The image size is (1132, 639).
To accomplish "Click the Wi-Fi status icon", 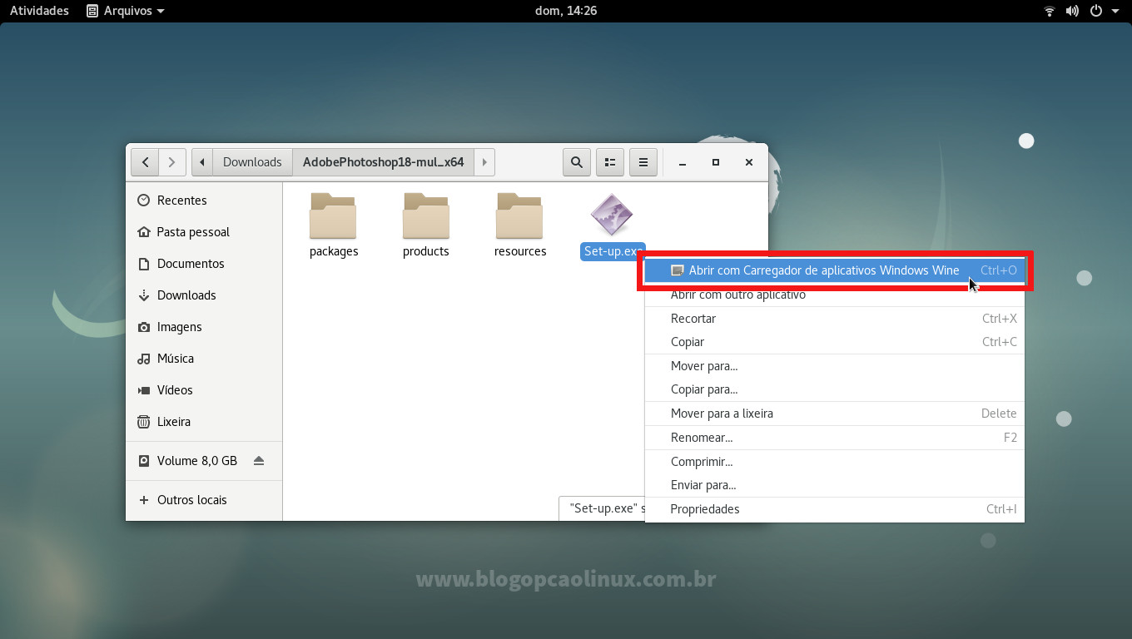I will click(1050, 11).
